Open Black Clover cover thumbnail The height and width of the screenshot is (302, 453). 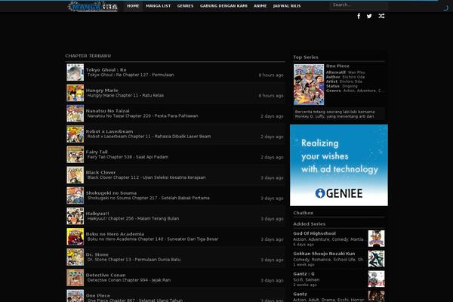coord(75,175)
